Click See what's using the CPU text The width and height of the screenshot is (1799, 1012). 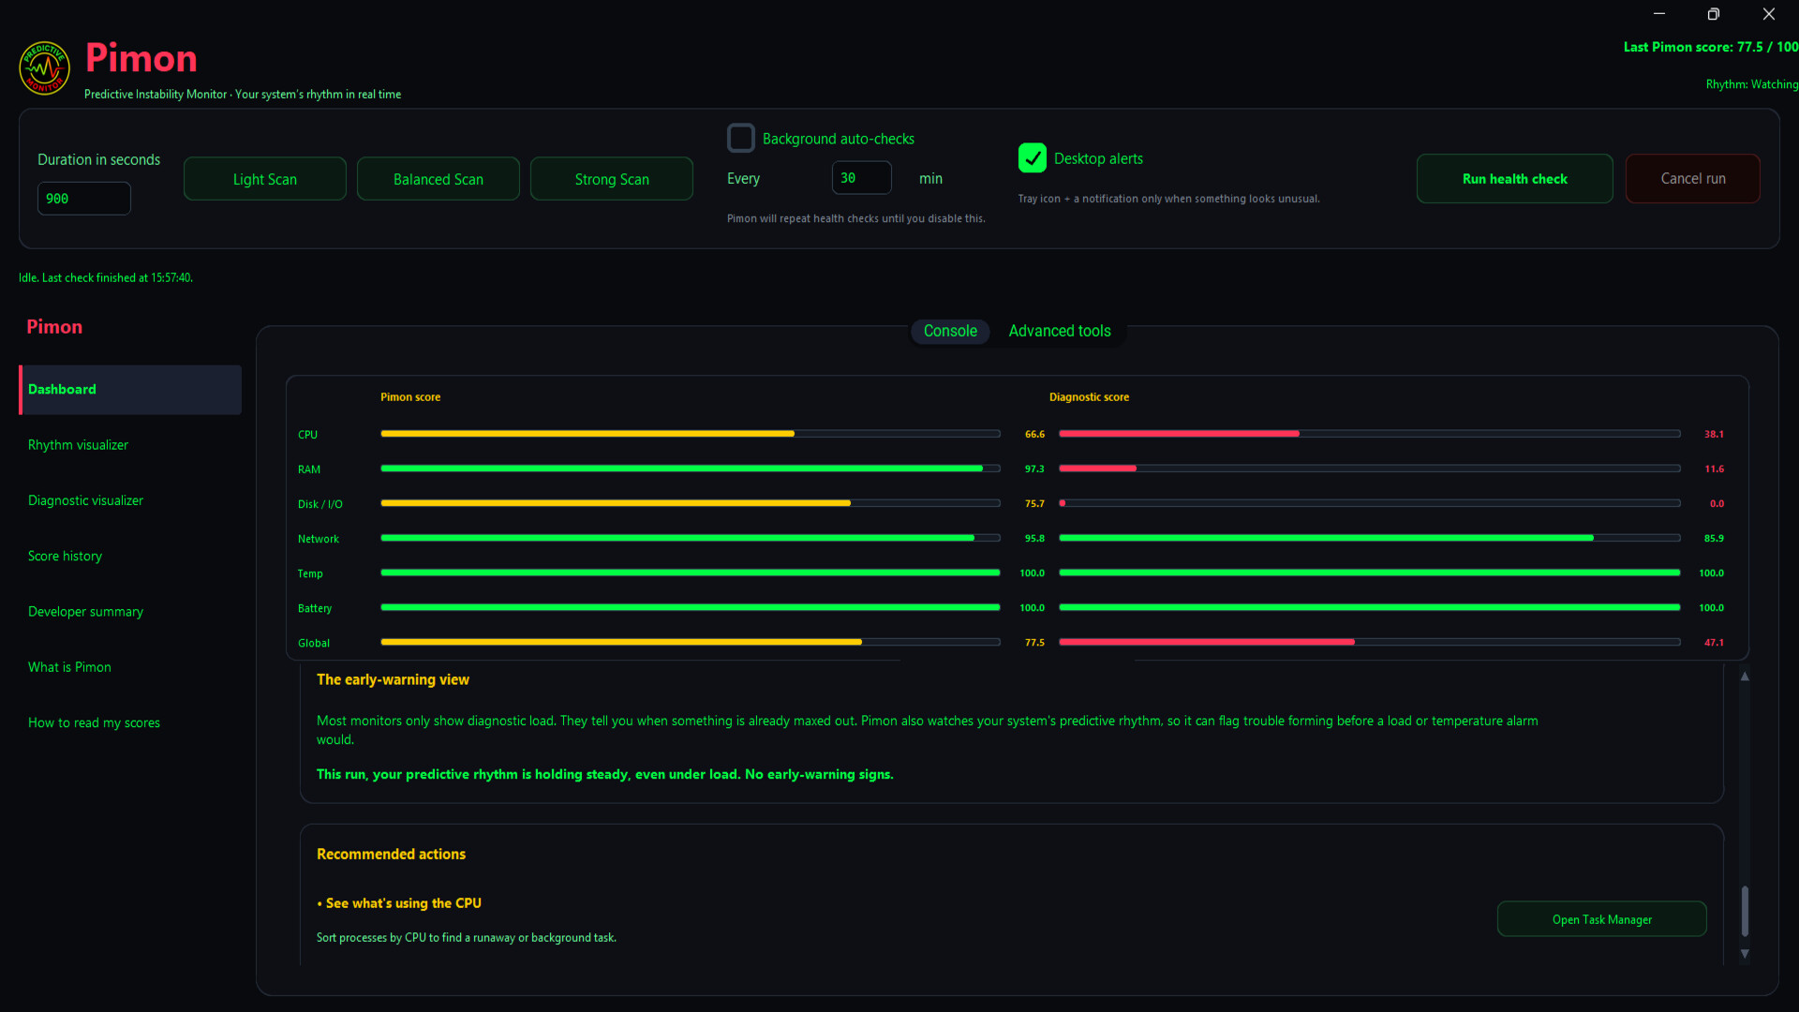(x=403, y=903)
